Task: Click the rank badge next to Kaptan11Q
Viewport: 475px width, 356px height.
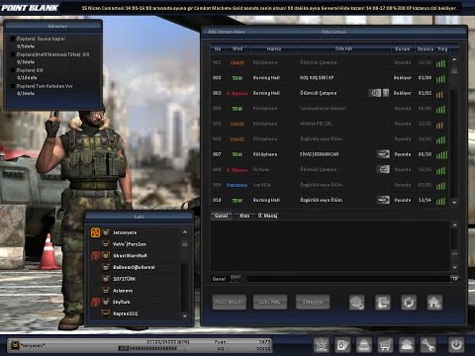Action: 106,313
